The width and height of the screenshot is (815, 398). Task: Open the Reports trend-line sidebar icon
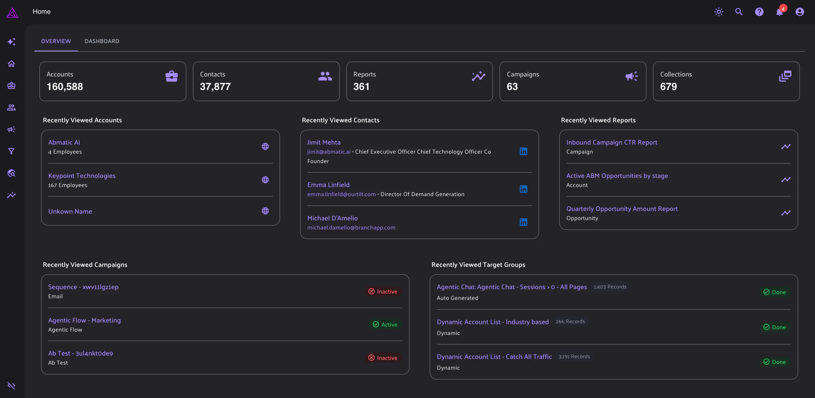(11, 195)
